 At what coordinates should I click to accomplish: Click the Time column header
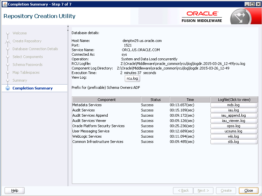tap(190, 100)
